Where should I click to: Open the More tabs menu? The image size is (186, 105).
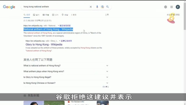point(74,15)
